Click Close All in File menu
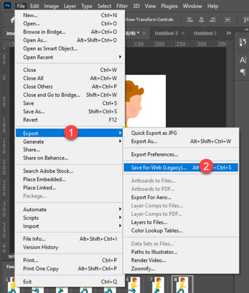Screen dimensions: 249x293 tap(70, 78)
